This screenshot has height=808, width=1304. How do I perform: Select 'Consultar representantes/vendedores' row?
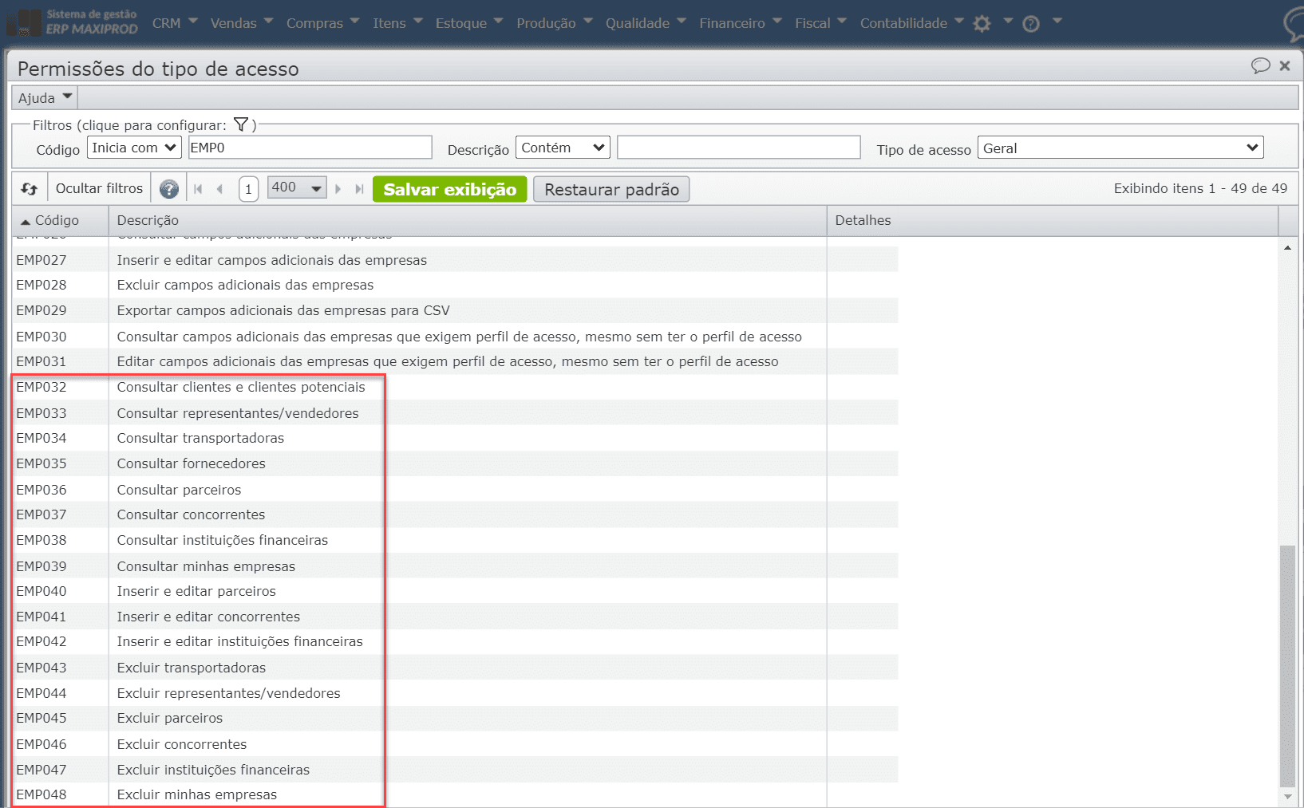pyautogui.click(x=455, y=413)
